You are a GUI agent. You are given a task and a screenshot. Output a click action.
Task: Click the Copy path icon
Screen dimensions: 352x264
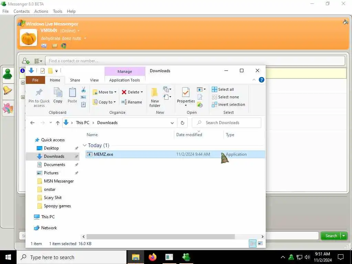84,97
